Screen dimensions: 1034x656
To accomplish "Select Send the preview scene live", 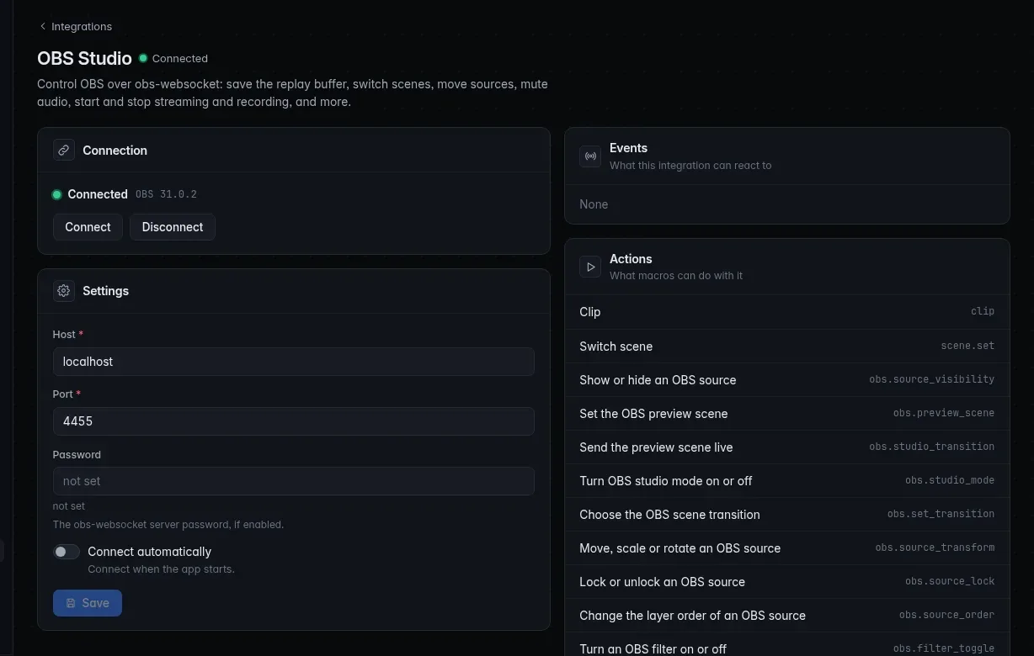I will coord(786,447).
